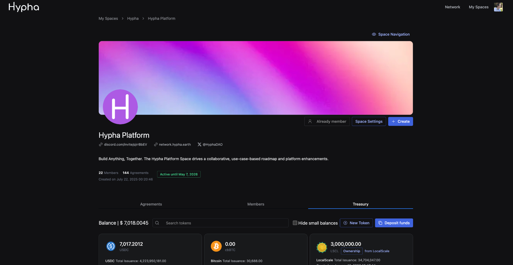Image resolution: width=513 pixels, height=265 pixels.
Task: Click Hypha Platform breadcrumb
Action: [x=162, y=18]
